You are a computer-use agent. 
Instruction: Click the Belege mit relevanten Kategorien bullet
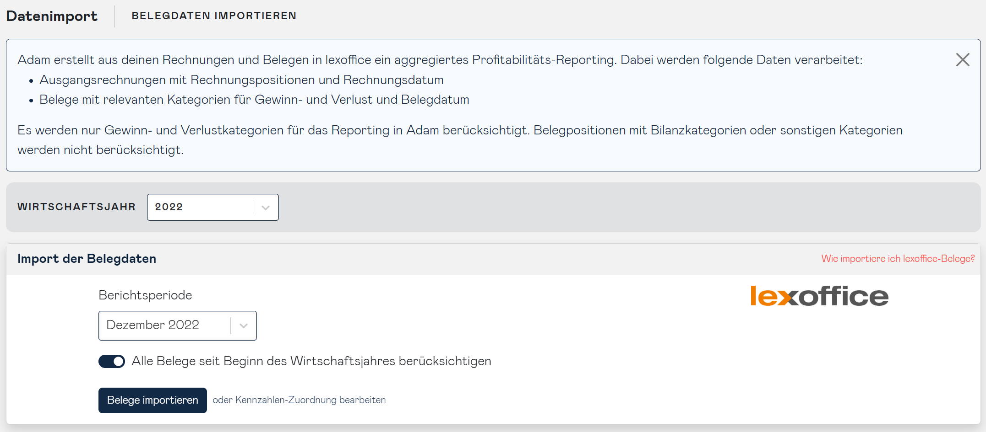[254, 100]
